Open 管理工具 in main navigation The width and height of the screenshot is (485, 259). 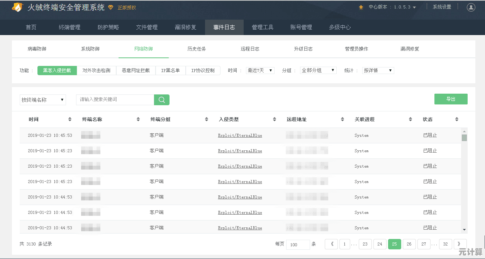263,27
